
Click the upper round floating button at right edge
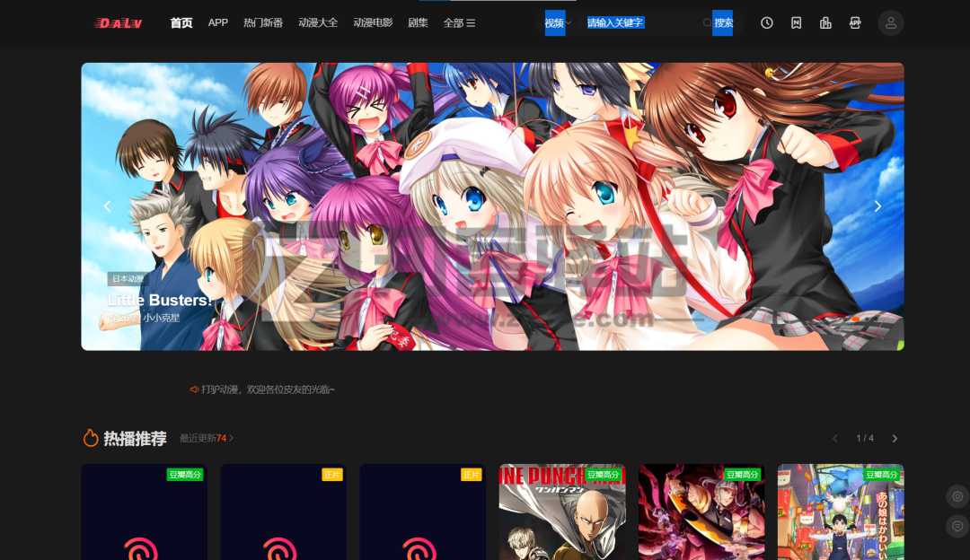pos(957,496)
